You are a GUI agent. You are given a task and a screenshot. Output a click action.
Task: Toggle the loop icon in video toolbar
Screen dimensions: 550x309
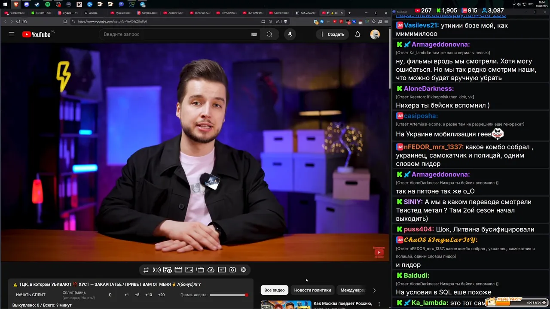[146, 270]
